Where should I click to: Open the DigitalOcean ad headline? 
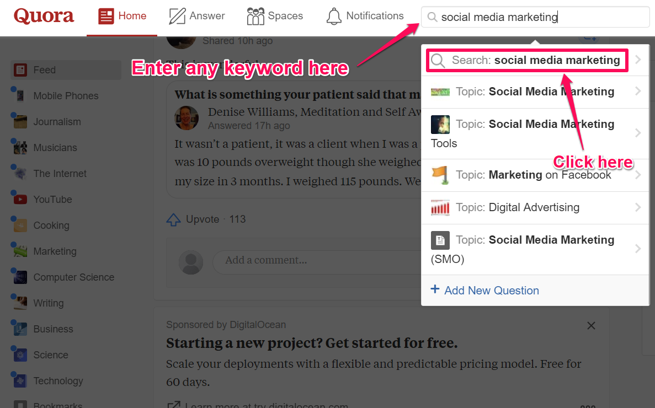pos(312,343)
